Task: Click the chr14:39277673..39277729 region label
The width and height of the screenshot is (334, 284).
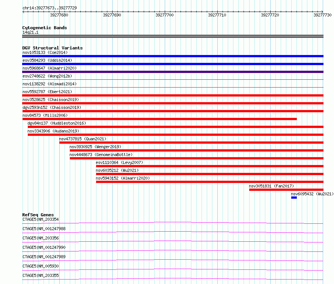Action: tap(50, 8)
